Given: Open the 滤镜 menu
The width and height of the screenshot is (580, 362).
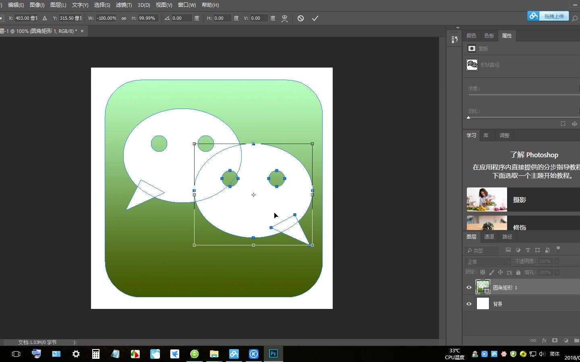Looking at the screenshot, I should pyautogui.click(x=124, y=5).
